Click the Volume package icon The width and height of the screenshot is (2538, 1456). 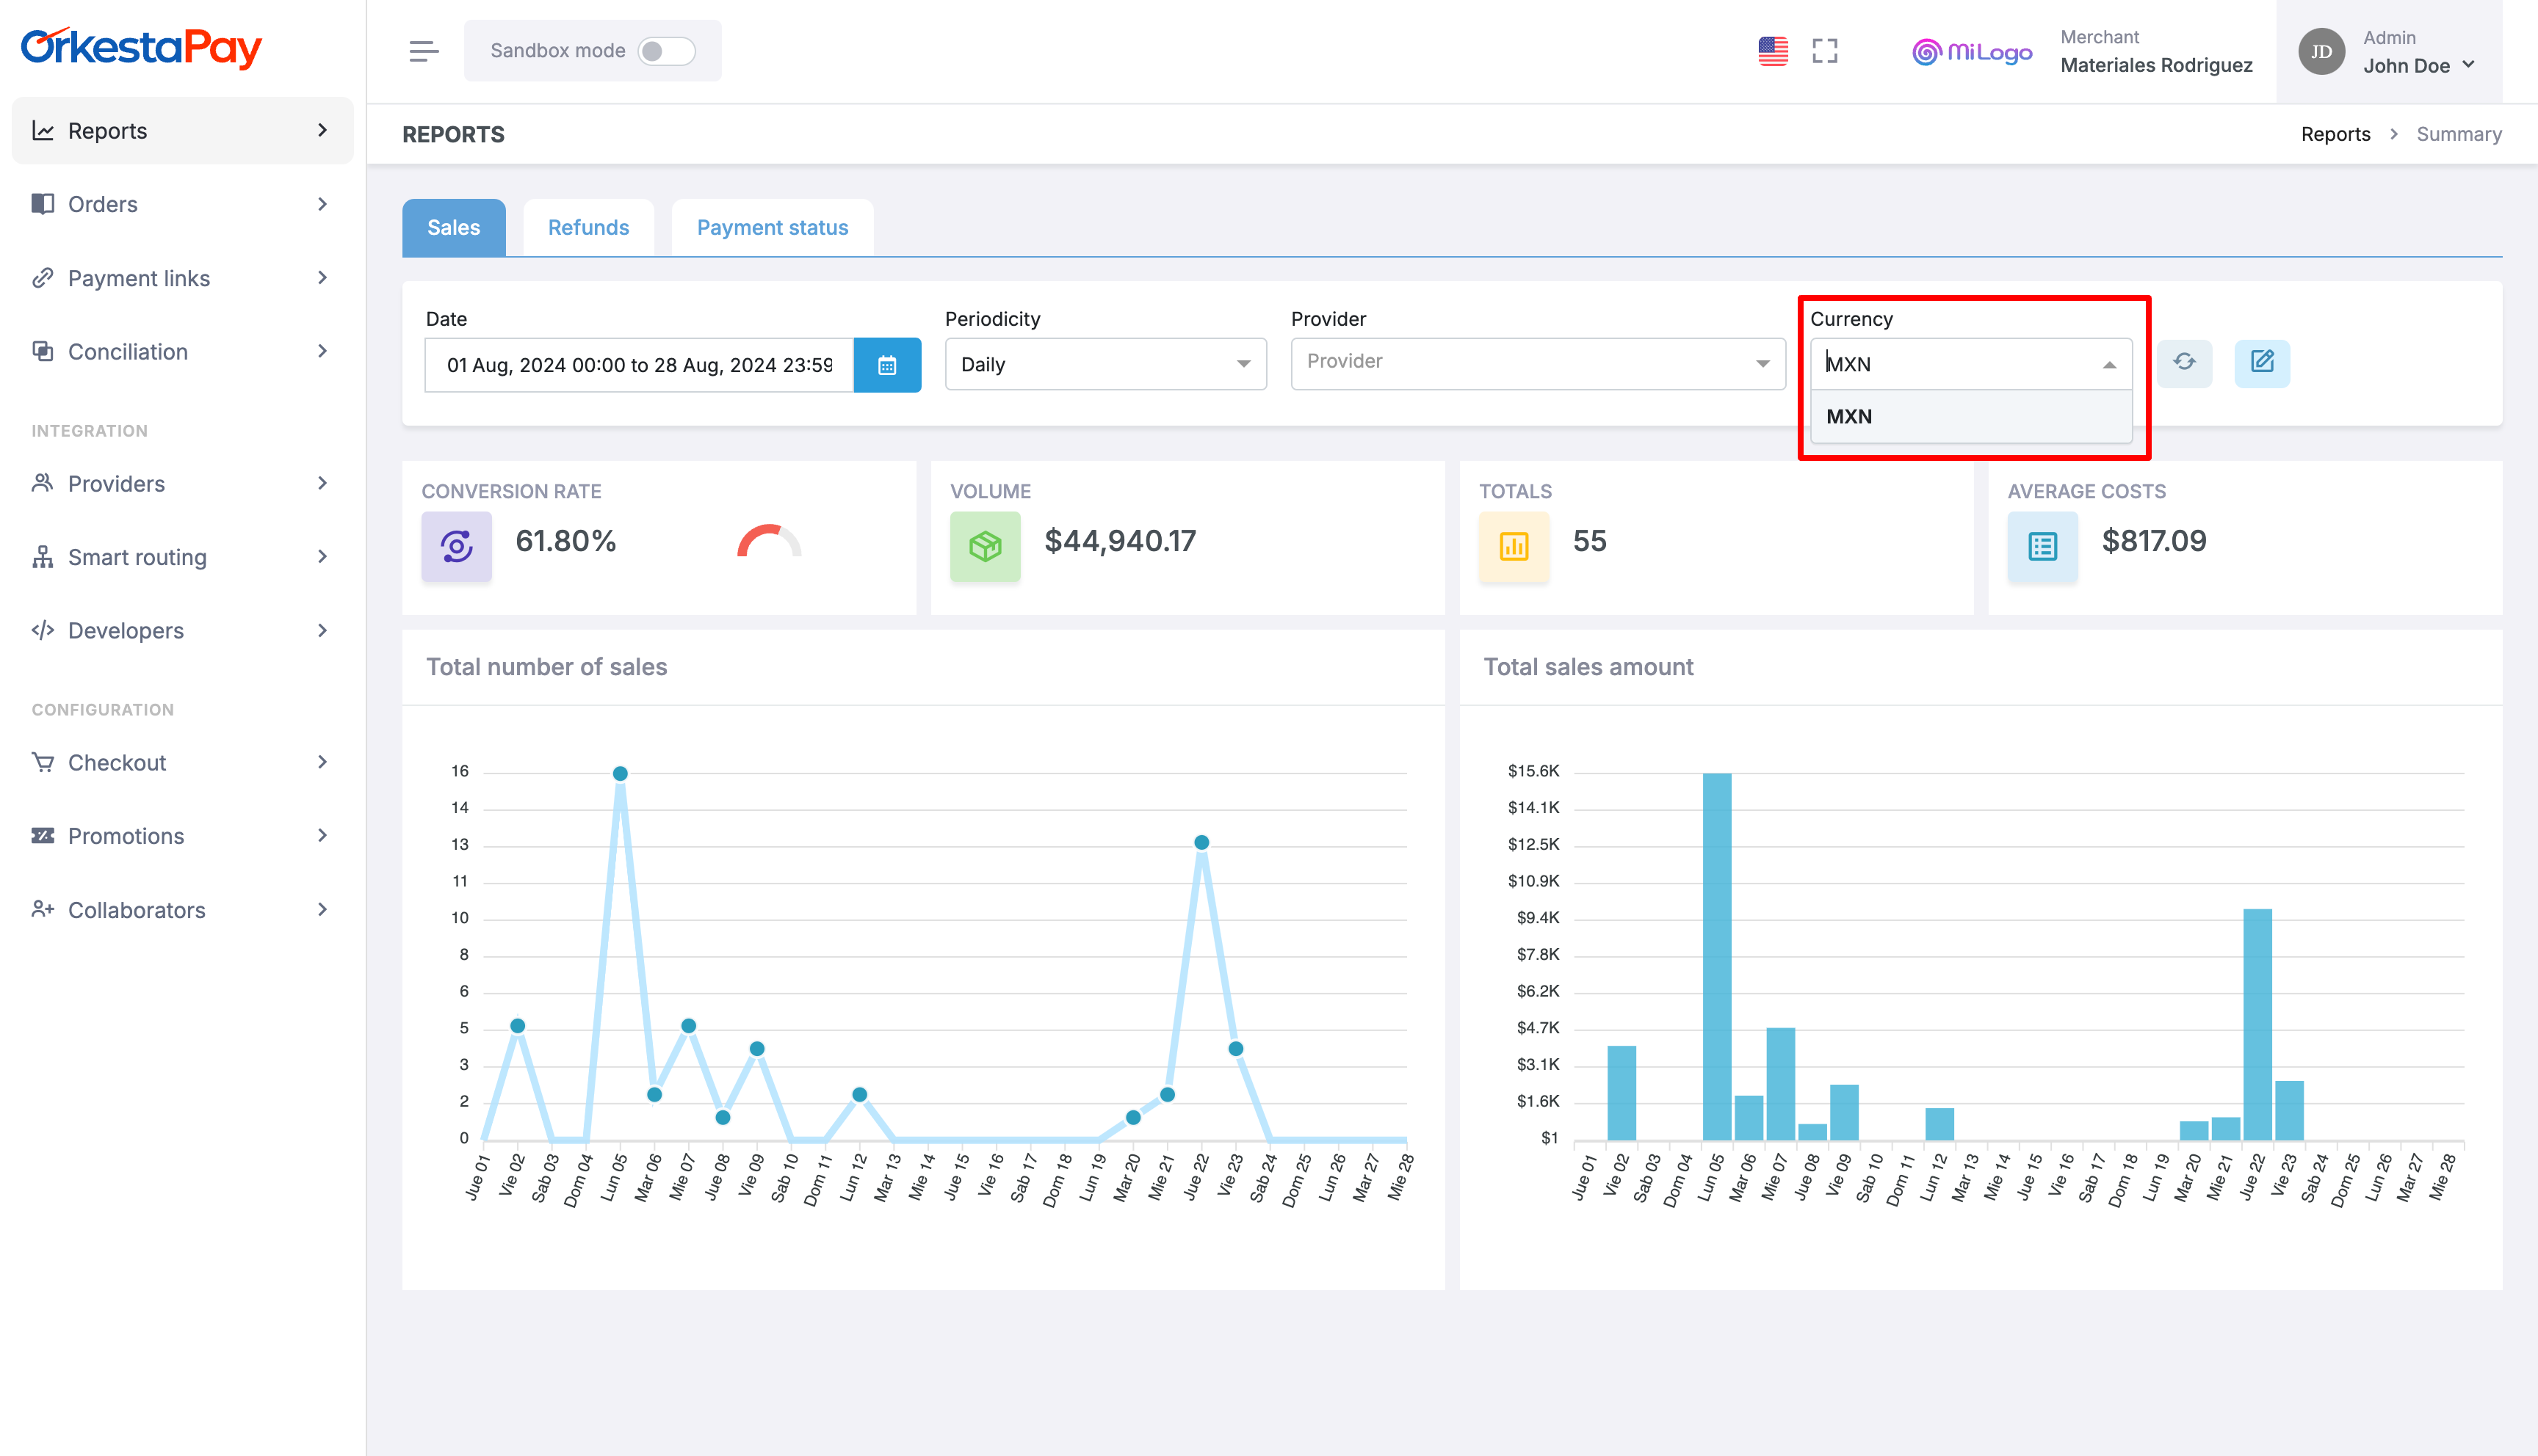point(984,546)
